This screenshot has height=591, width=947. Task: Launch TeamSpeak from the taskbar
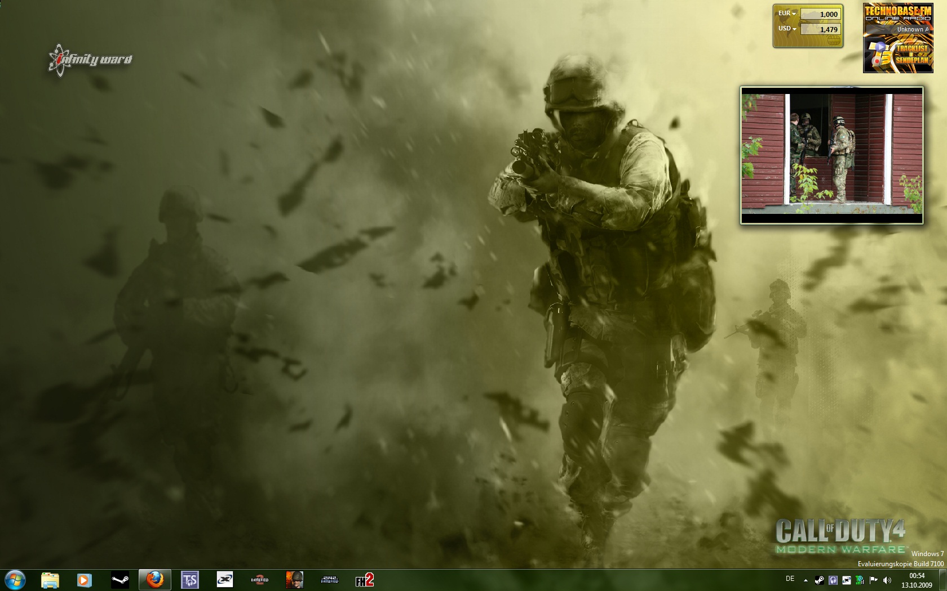(189, 580)
